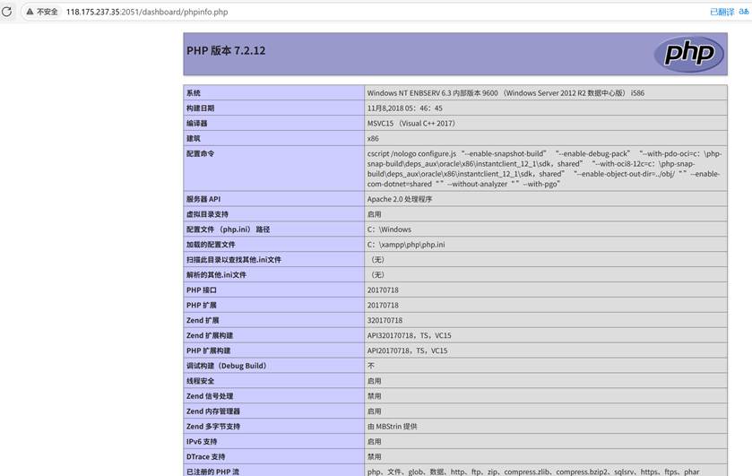Click the php, 文件, glob registered streams value
The image size is (752, 476).
pos(533,472)
